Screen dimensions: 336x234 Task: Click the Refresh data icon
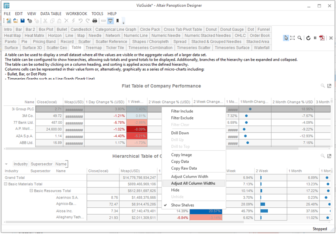[308, 38]
